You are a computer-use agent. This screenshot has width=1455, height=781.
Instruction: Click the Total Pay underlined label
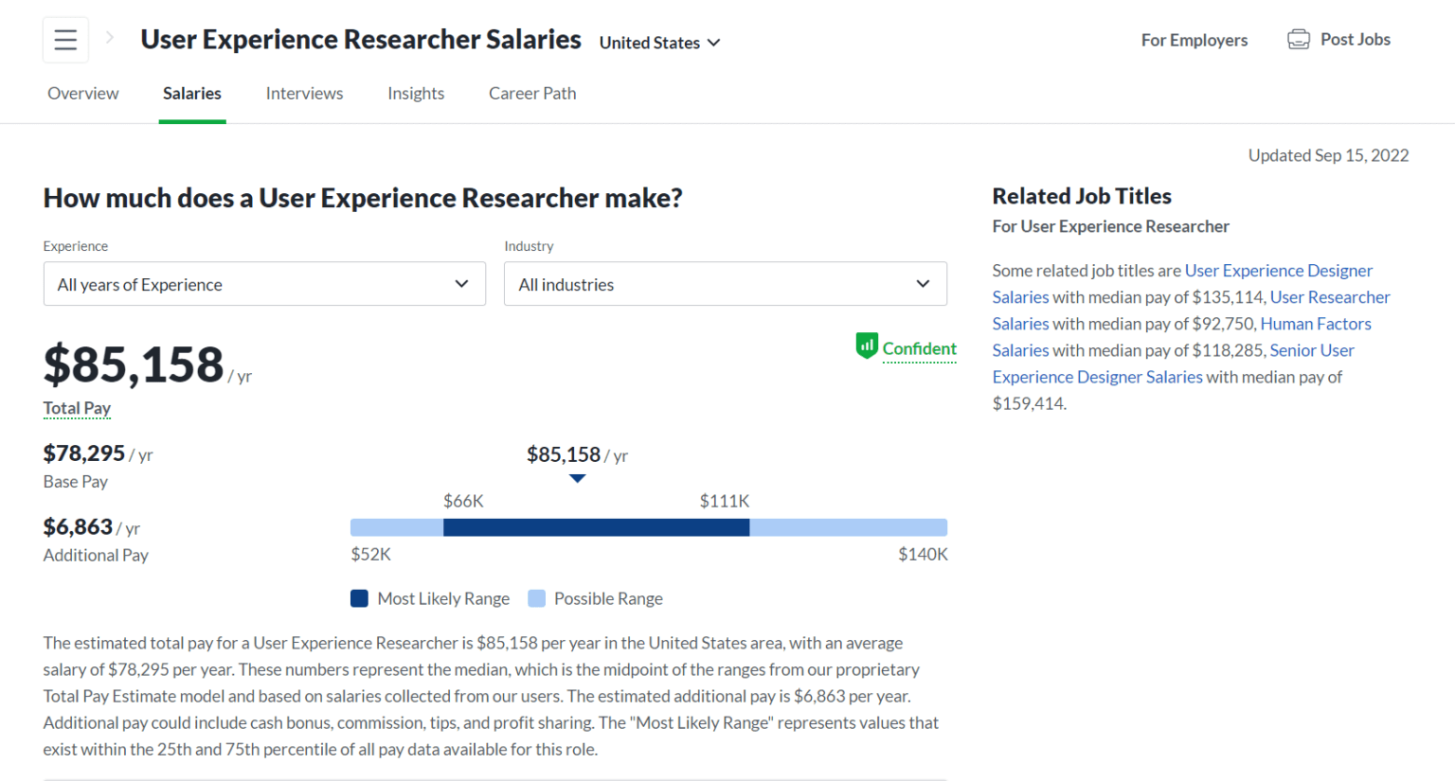[77, 408]
